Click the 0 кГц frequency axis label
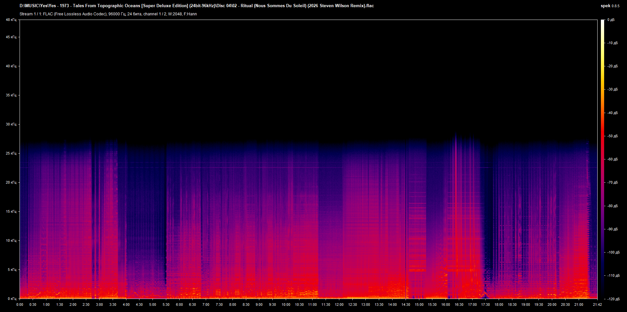The image size is (627, 312). [x=12, y=299]
